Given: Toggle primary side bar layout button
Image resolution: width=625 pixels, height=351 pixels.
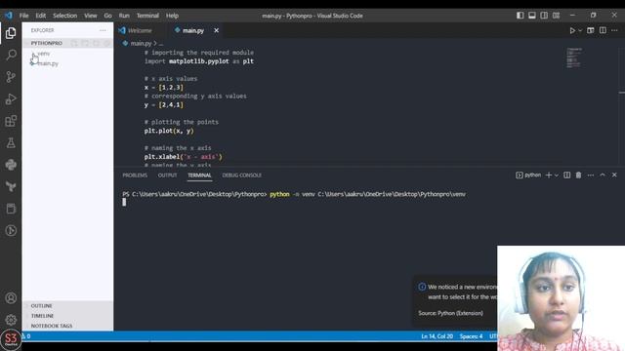Looking at the screenshot, I should coord(521,16).
